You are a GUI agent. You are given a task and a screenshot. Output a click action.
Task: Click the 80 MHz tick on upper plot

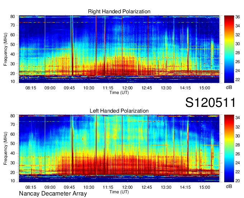tap(13, 16)
